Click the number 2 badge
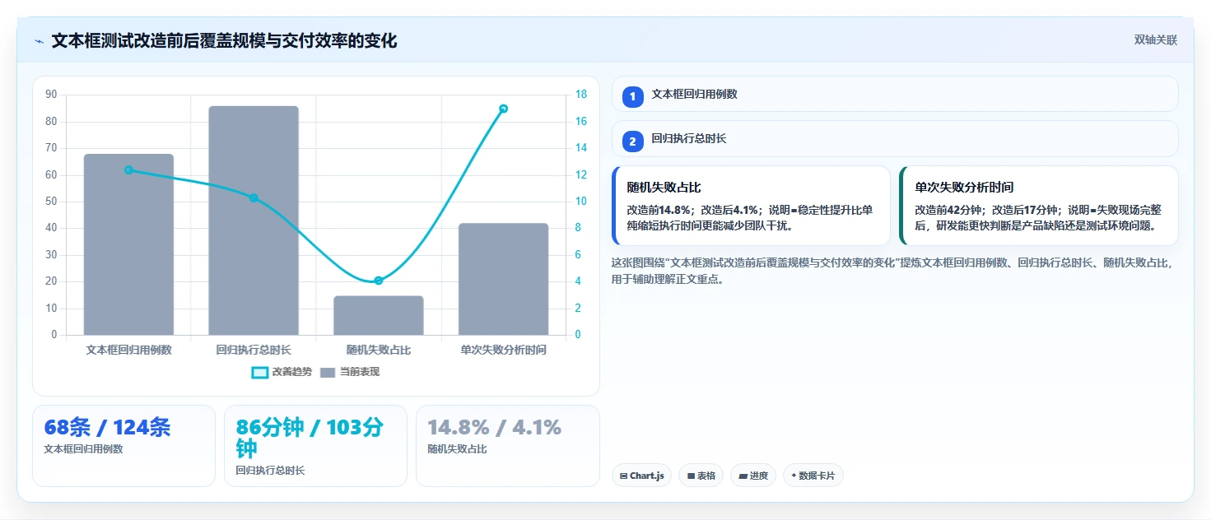This screenshot has height=520, width=1211. 633,142
